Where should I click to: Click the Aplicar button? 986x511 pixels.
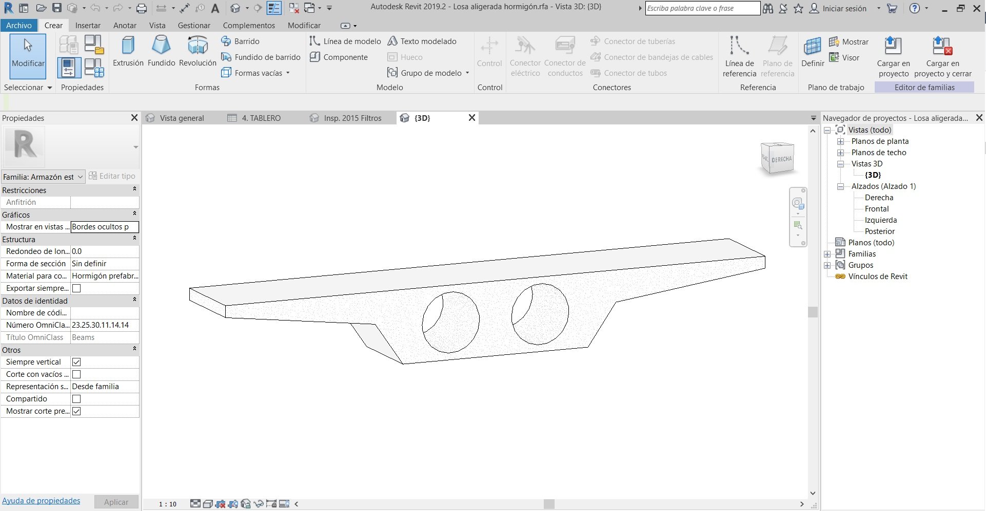click(116, 502)
